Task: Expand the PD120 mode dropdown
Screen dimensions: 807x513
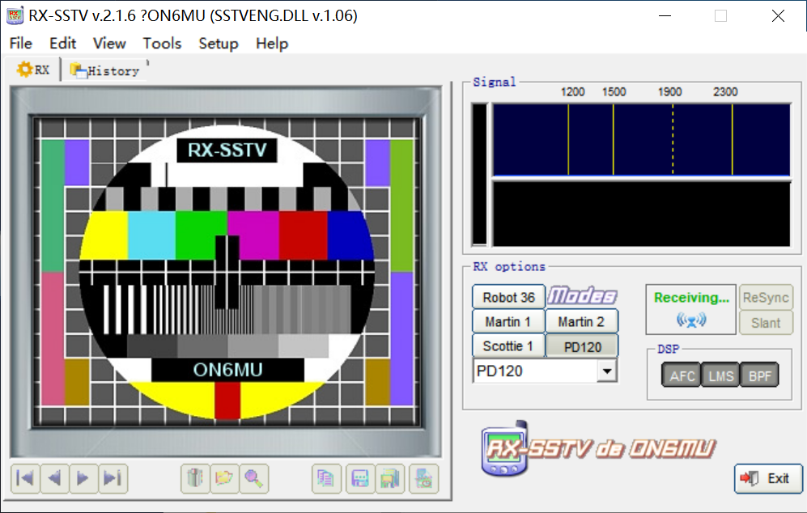Action: click(x=607, y=371)
